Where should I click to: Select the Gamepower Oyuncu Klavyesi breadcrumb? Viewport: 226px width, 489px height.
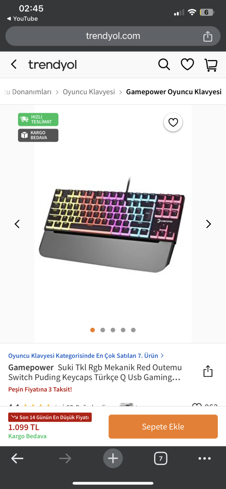pyautogui.click(x=174, y=91)
